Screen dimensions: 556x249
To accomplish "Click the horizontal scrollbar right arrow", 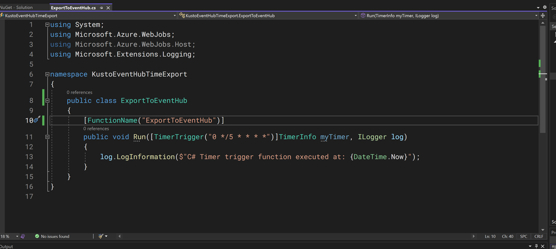I will pyautogui.click(x=474, y=236).
